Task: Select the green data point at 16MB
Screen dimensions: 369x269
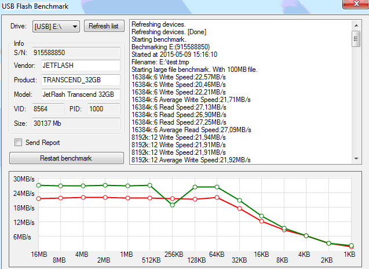Action: tap(38, 186)
